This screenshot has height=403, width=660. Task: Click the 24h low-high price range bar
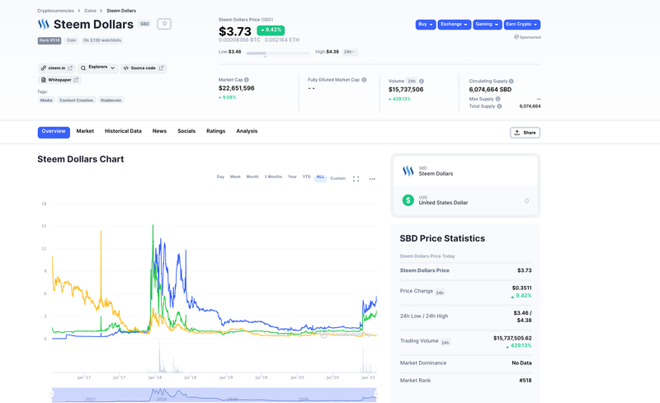(278, 53)
